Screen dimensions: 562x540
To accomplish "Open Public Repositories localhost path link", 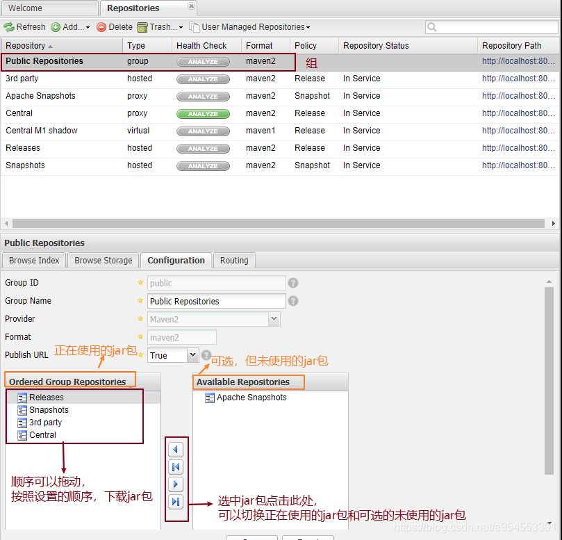I will [518, 61].
